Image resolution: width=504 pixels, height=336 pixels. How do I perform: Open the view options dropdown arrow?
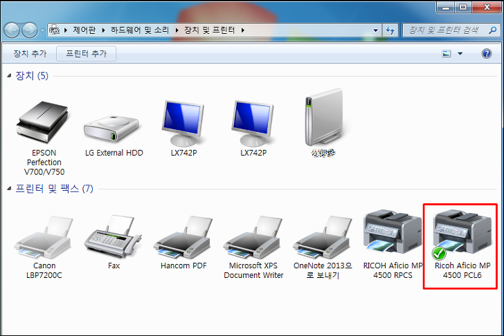point(460,54)
